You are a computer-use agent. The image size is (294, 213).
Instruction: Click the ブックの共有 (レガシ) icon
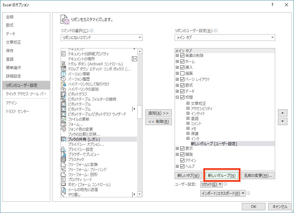63,139
